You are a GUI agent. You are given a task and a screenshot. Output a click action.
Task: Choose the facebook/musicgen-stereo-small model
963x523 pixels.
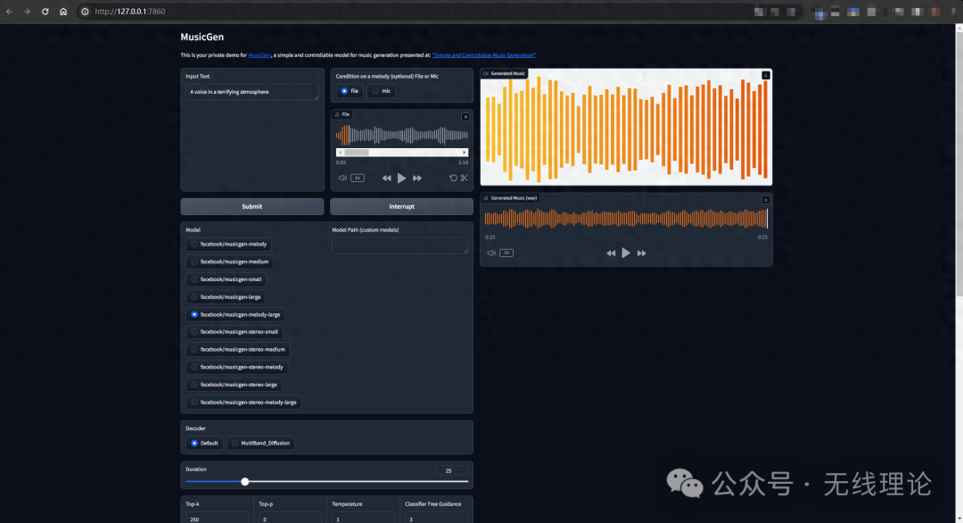click(x=234, y=332)
